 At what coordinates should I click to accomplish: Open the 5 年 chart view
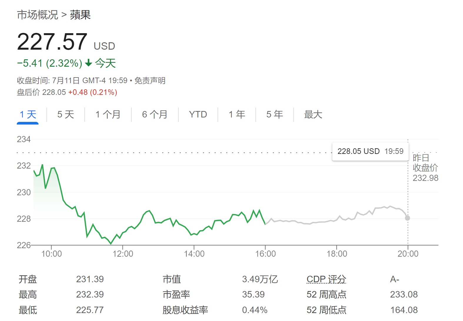tap(275, 115)
